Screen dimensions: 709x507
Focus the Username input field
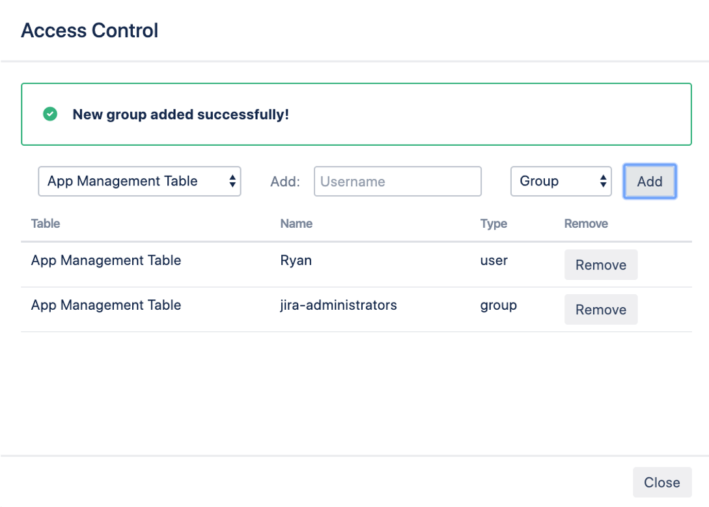tap(397, 182)
